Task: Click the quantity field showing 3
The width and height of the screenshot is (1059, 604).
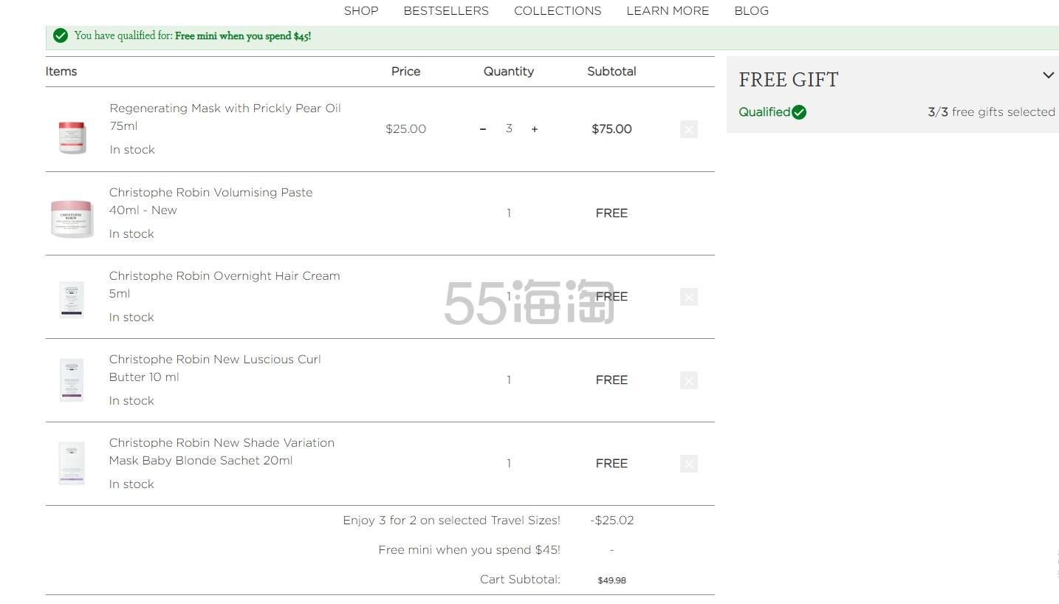Action: point(509,129)
